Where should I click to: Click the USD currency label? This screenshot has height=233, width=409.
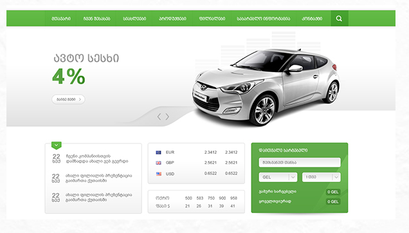(x=170, y=174)
